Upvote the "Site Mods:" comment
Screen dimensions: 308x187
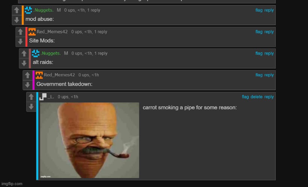pos(20,33)
